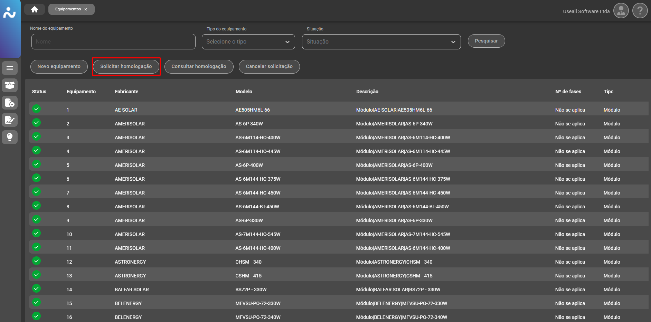Click the status check of equipment 12
651x322 pixels.
(x=37, y=261)
